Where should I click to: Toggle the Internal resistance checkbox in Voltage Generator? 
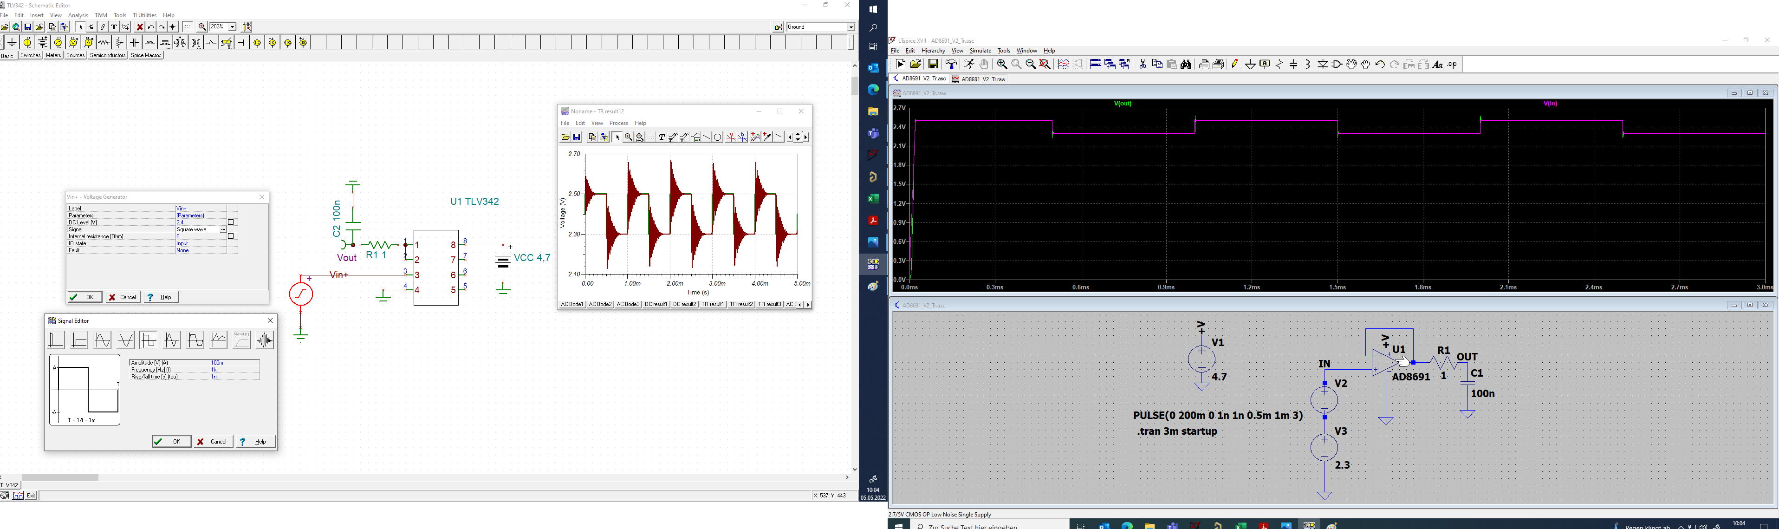pos(231,236)
